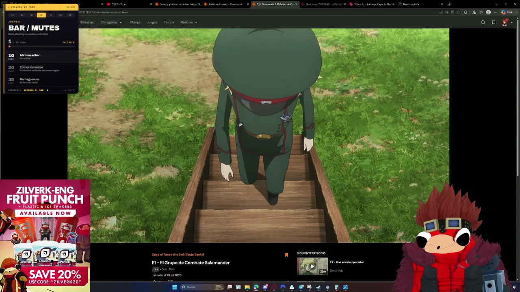
Task: Open Task View on the taskbar
Action: pyautogui.click(x=230, y=287)
